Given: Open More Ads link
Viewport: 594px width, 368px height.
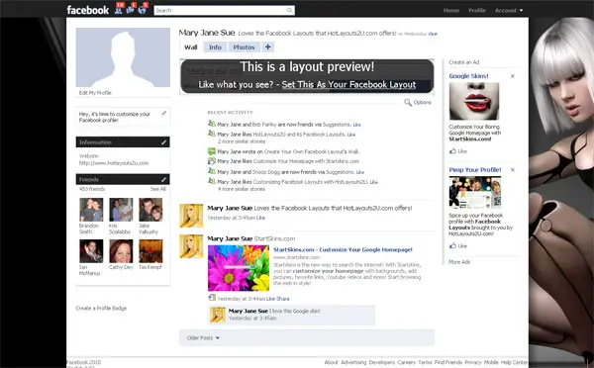Looking at the screenshot, I should 459,262.
